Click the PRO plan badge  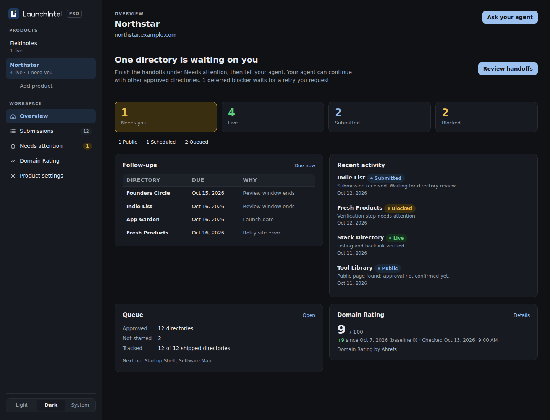pos(74,14)
